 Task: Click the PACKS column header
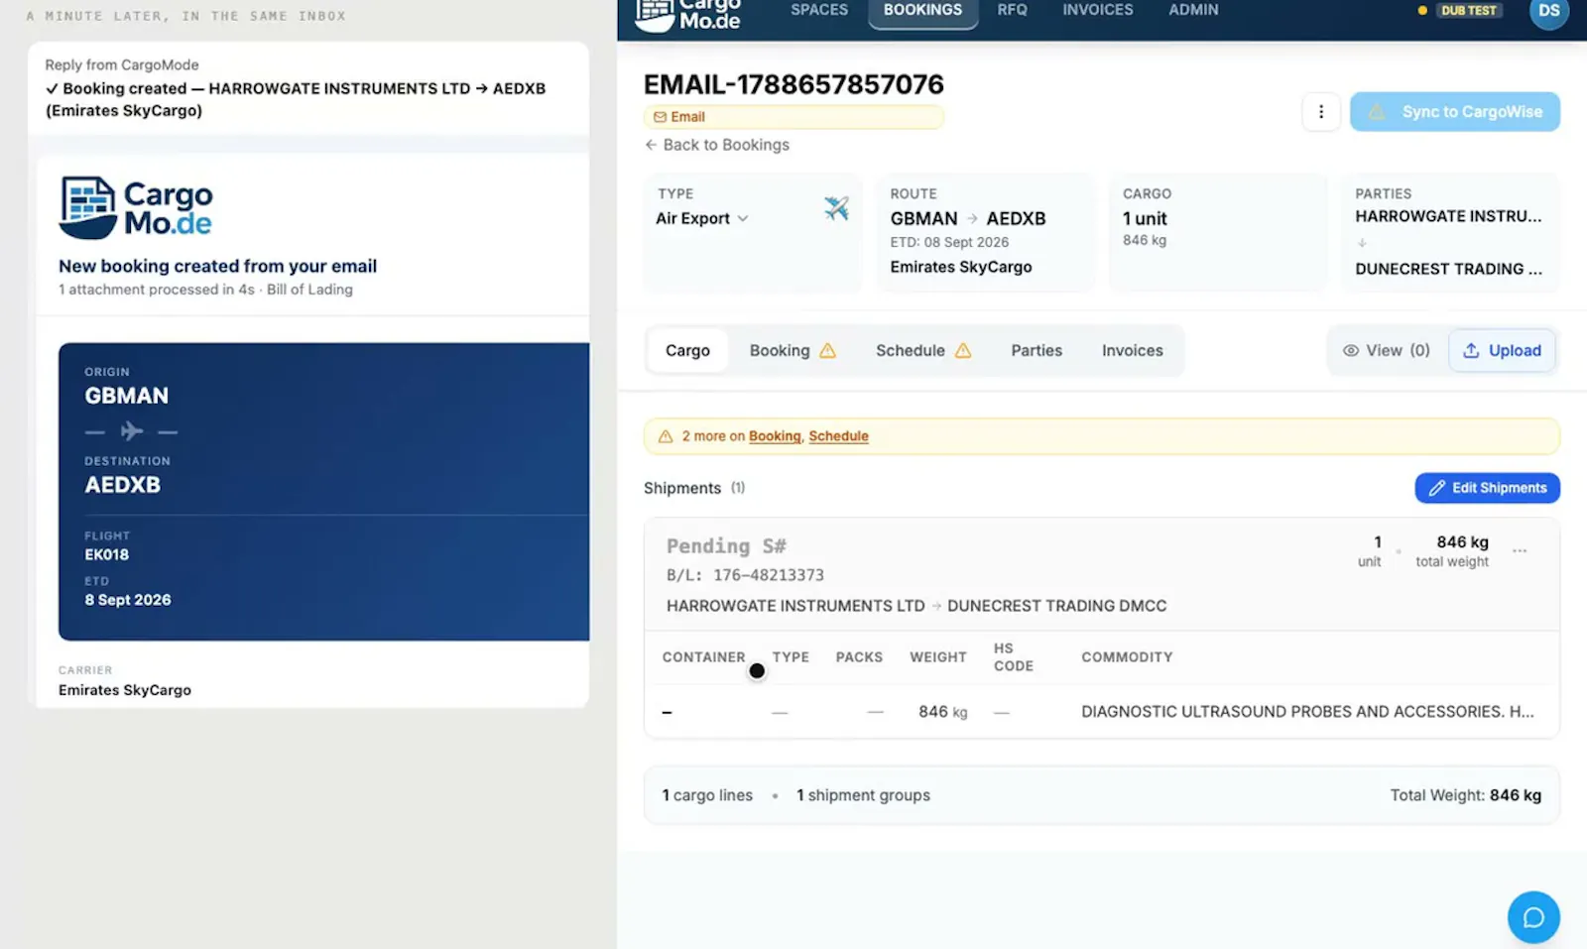point(859,657)
